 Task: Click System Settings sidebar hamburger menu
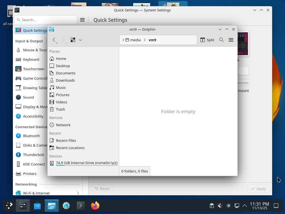click(82, 20)
